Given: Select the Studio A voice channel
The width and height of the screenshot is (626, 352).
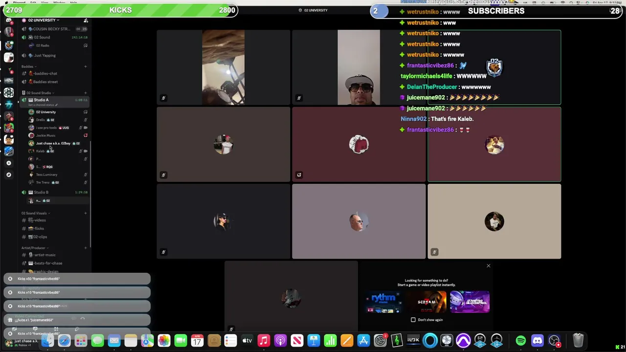Looking at the screenshot, I should tap(54, 100).
